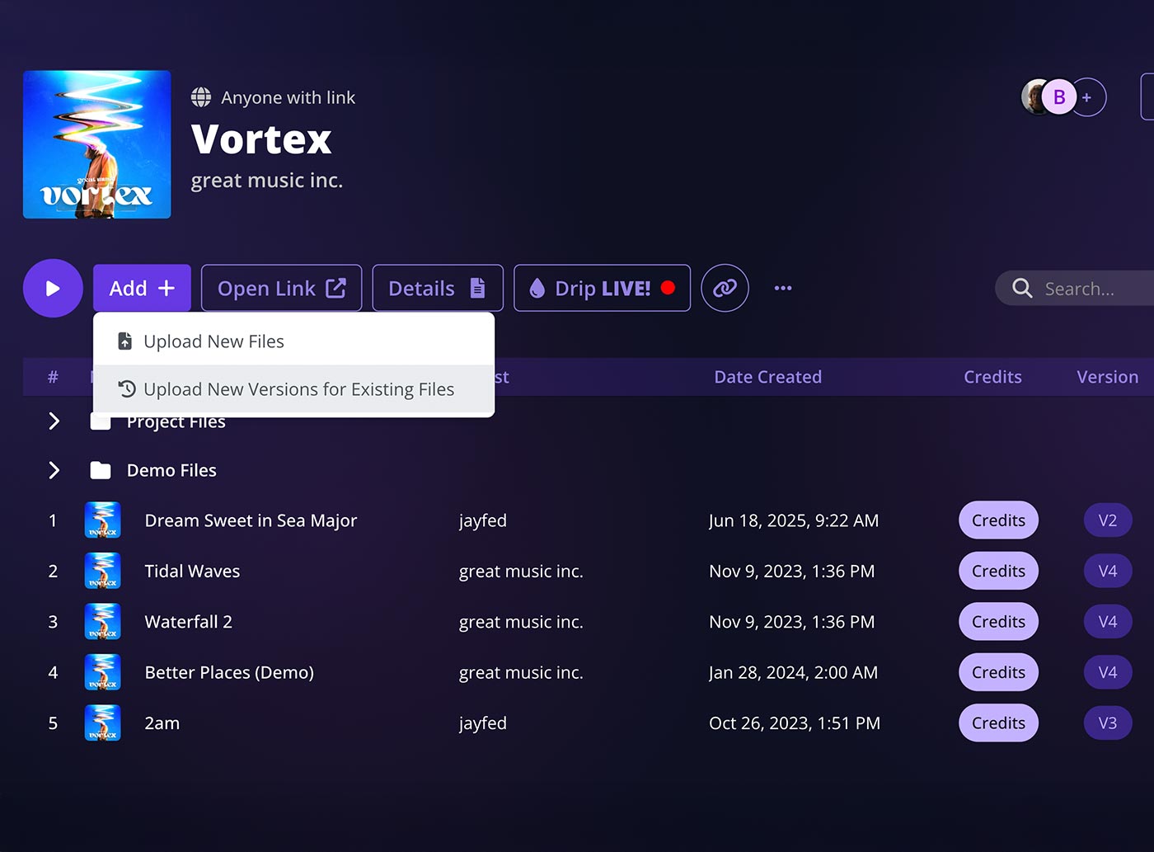Click the Version column header
The width and height of the screenshot is (1154, 852).
coord(1107,377)
